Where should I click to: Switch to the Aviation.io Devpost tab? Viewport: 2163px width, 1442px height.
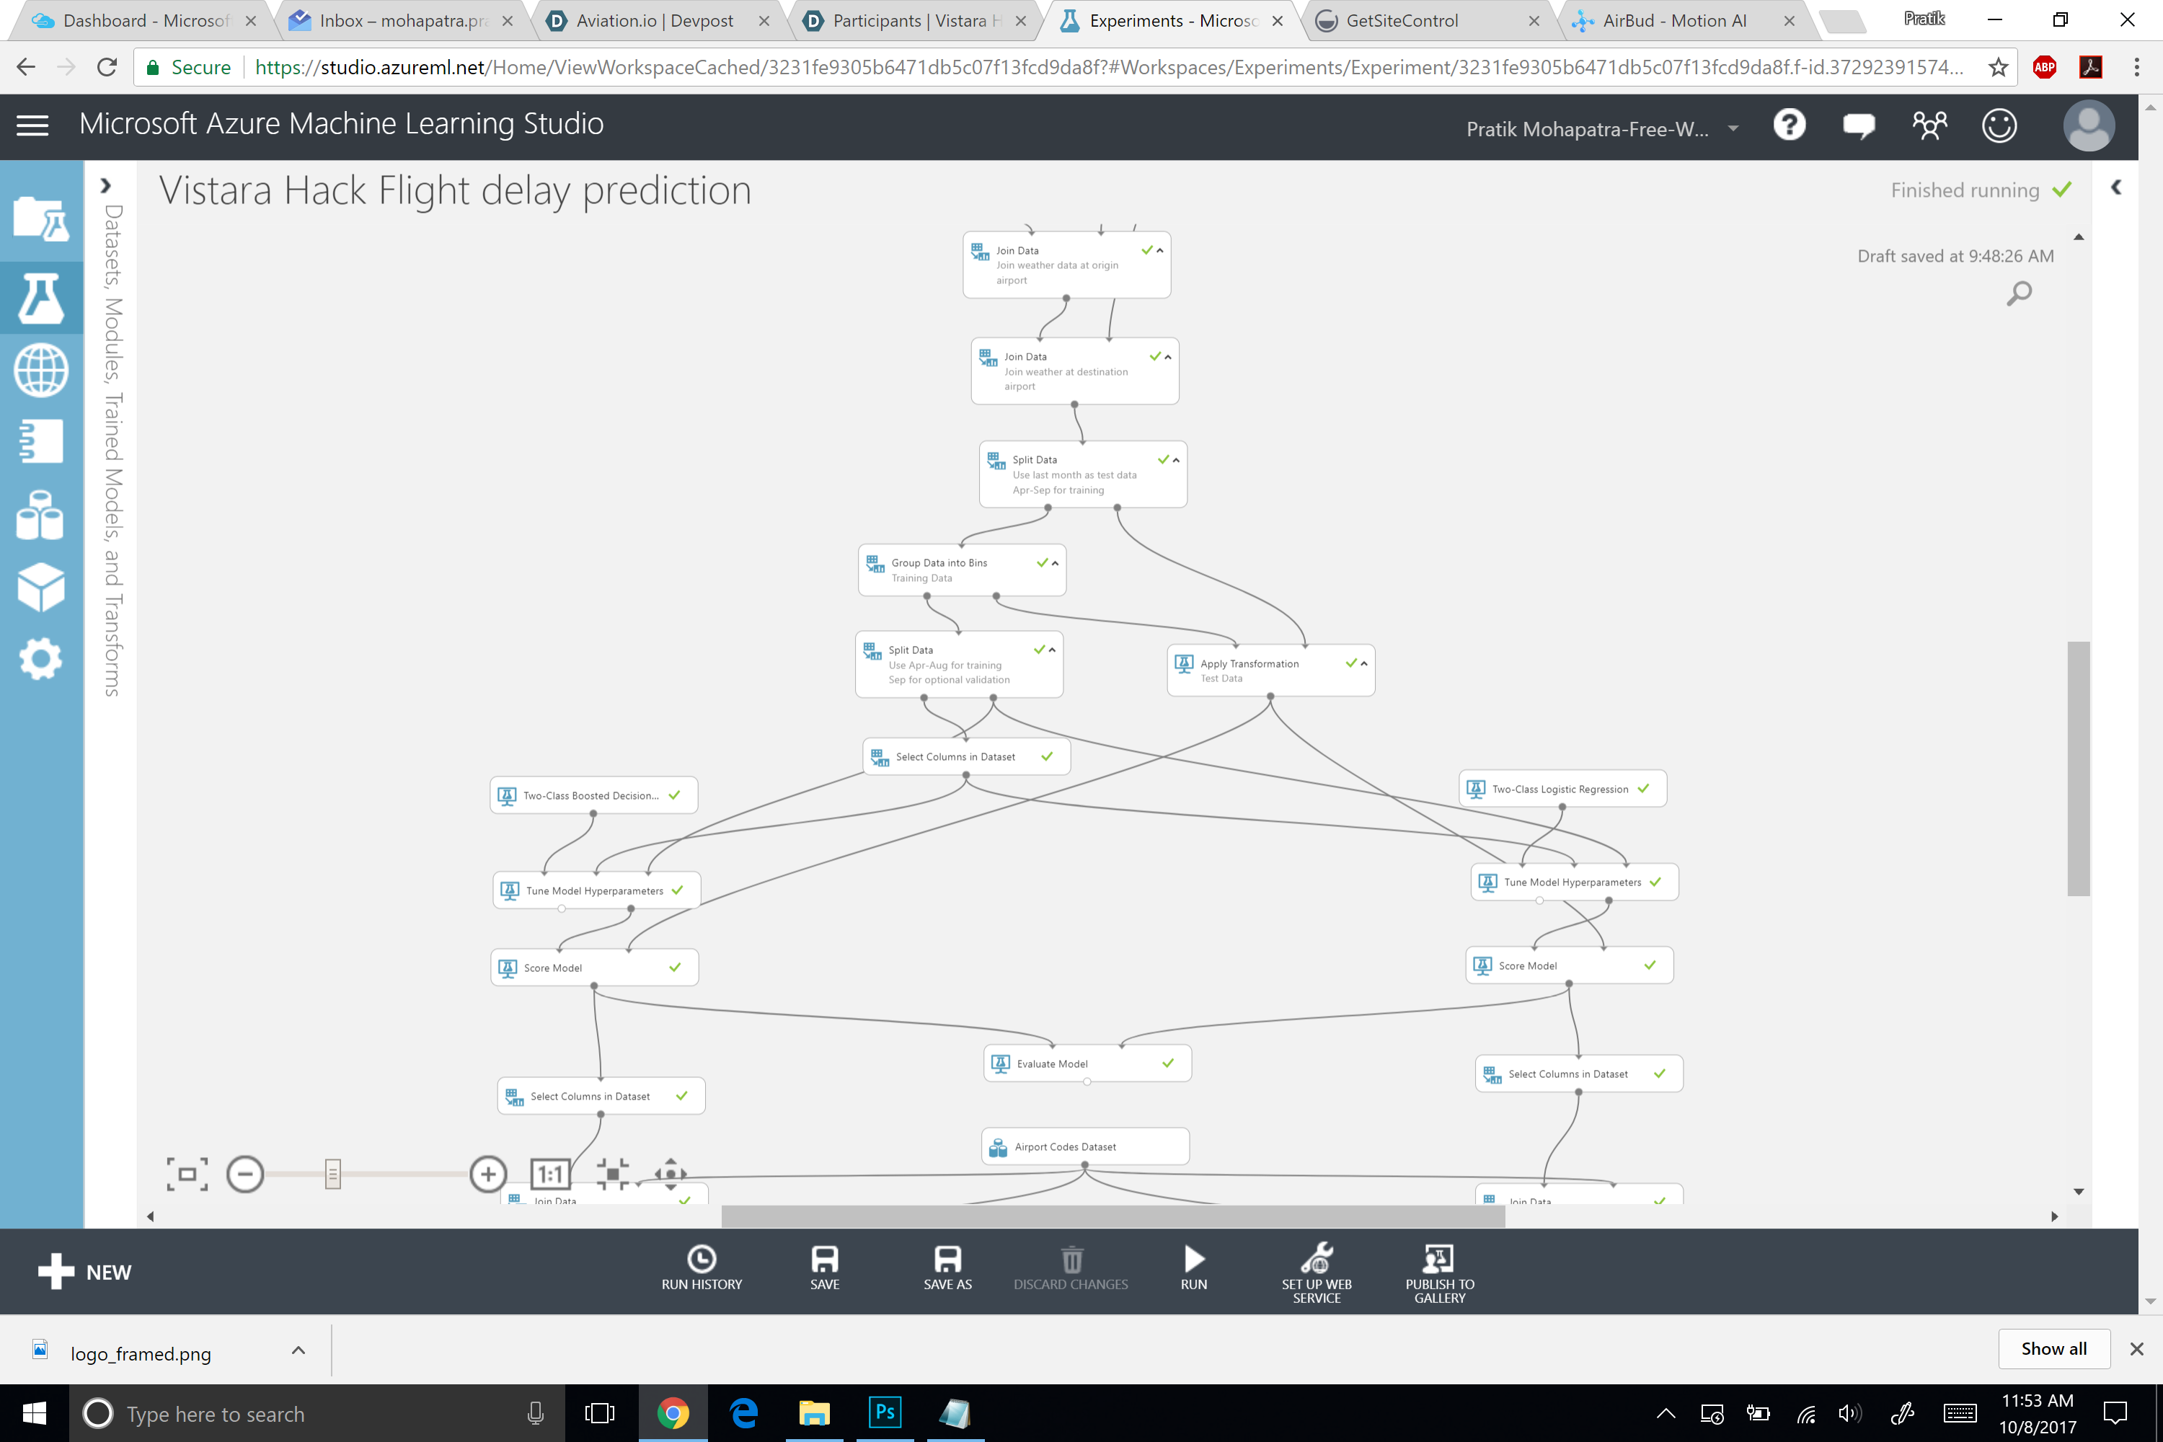pyautogui.click(x=654, y=21)
